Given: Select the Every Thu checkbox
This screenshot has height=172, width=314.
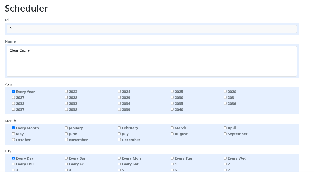Looking at the screenshot, I should [x=13, y=164].
